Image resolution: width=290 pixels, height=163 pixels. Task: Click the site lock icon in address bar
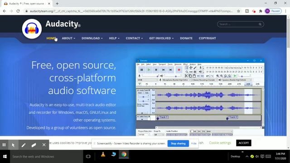pyautogui.click(x=27, y=11)
